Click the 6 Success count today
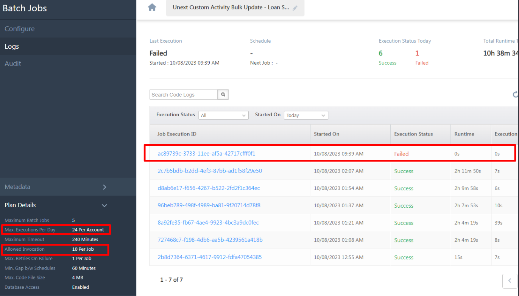Image resolution: width=519 pixels, height=296 pixels. 381,53
